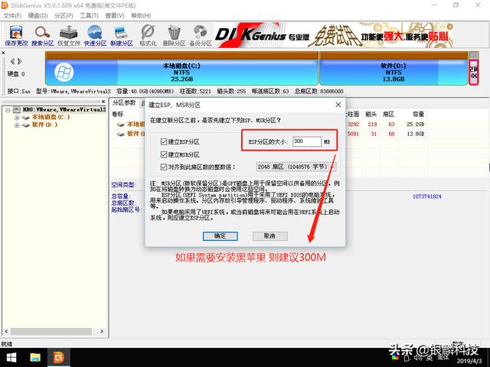Click the Search Partition (搜索分区) icon
The image size is (490, 367).
tap(43, 36)
